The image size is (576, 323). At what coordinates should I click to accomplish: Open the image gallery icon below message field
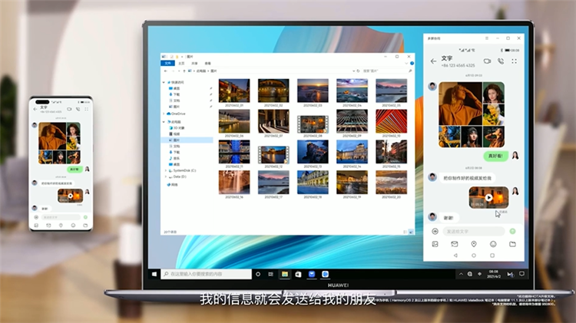435,244
